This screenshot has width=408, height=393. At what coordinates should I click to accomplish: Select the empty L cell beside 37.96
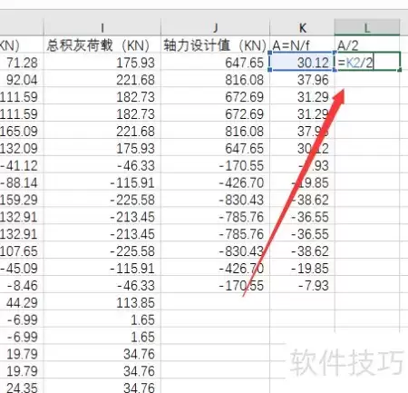tap(367, 80)
